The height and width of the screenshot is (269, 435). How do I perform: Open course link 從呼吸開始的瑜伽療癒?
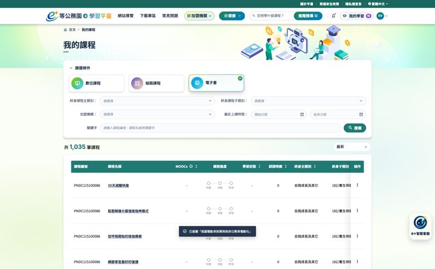125,236
